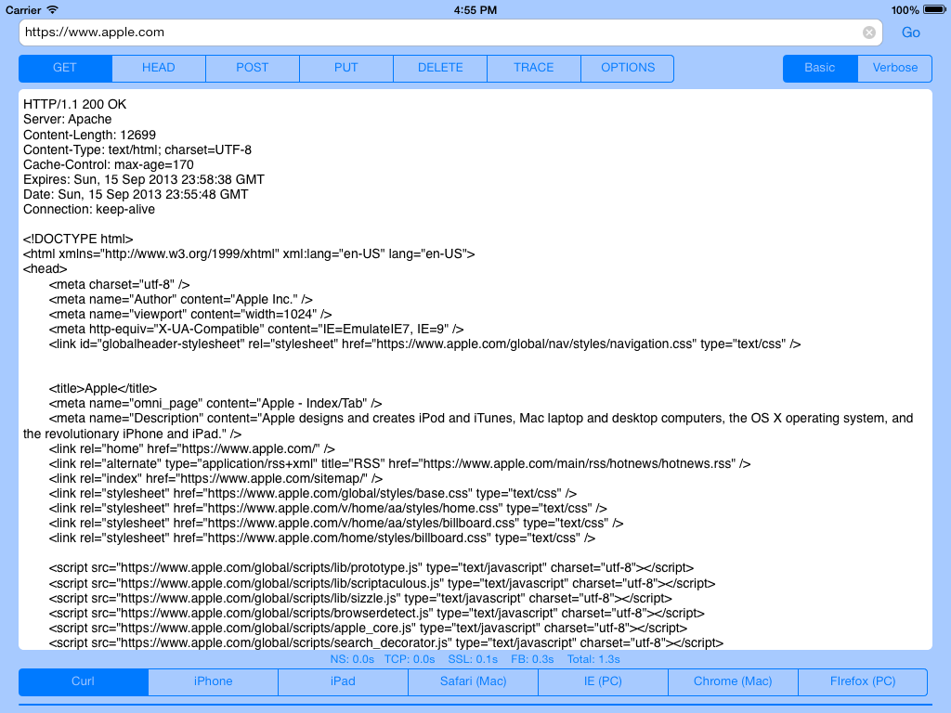
Task: Choose the Chrome (Mac) user agent
Action: [x=733, y=681]
